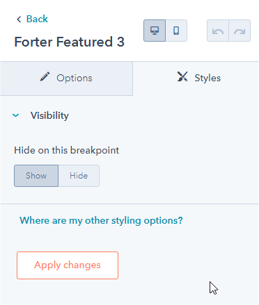The image size is (259, 305).
Task: Click the brush icon beside Styles
Action: click(x=182, y=76)
